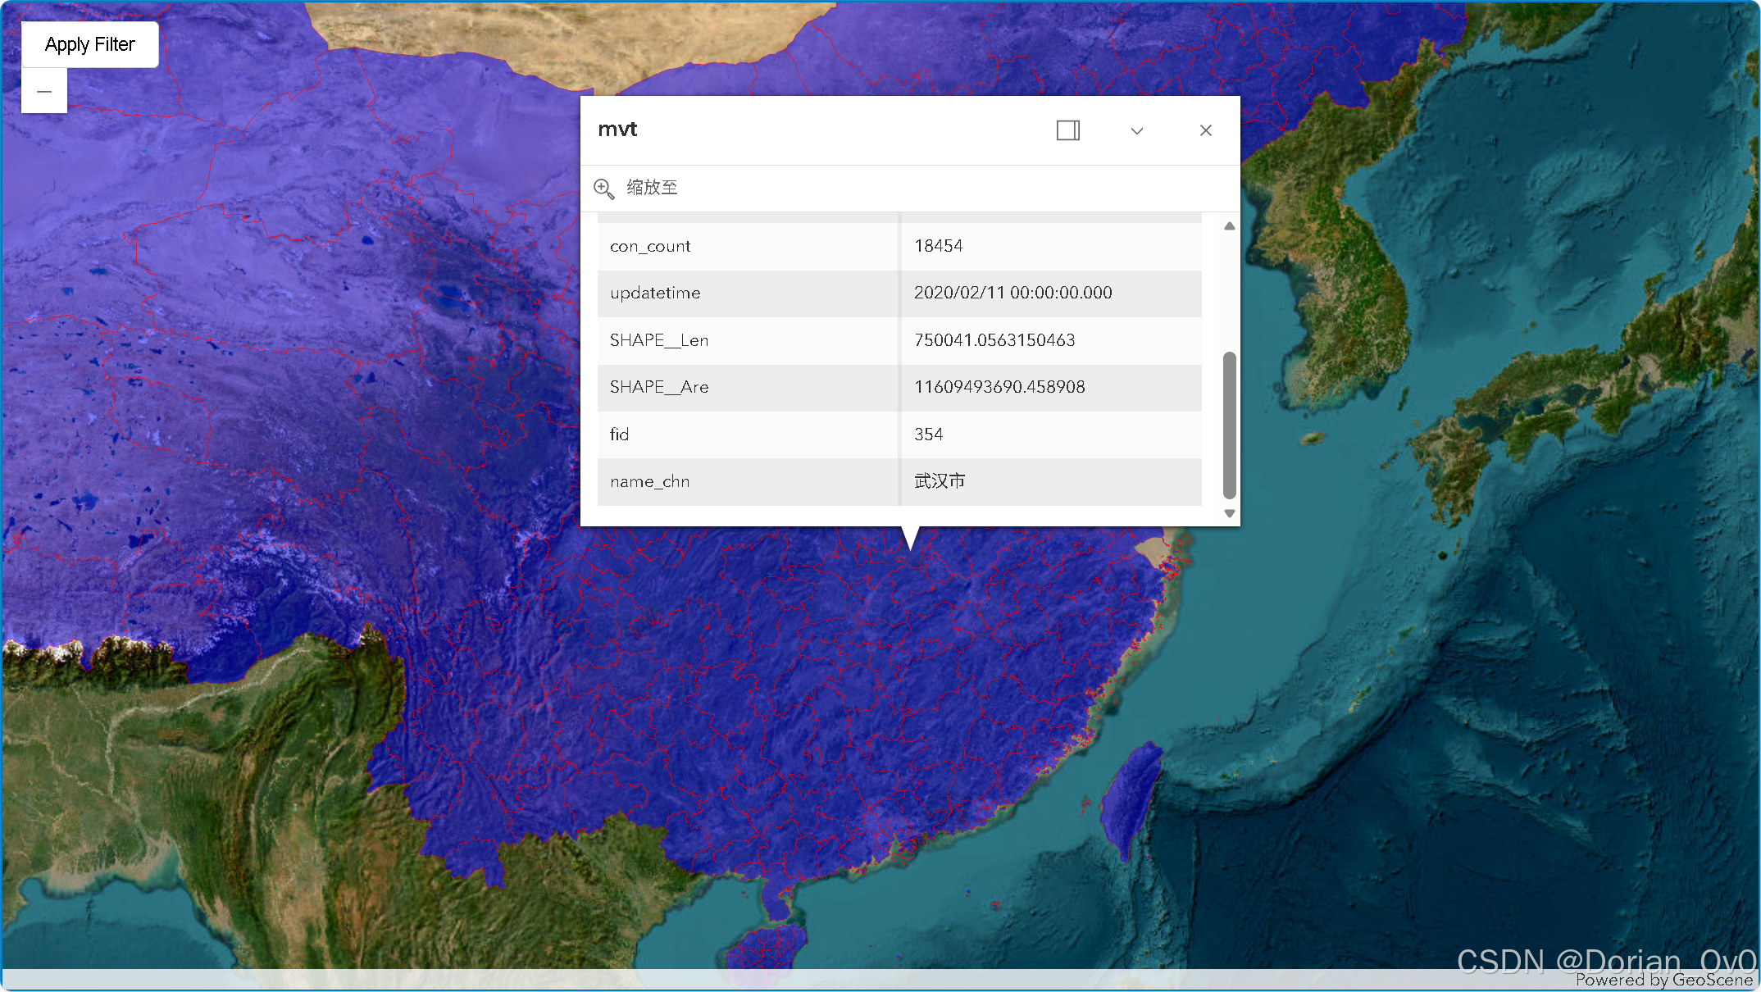The height and width of the screenshot is (992, 1761).
Task: Click the SHAPE__Len value cell
Action: 994,340
